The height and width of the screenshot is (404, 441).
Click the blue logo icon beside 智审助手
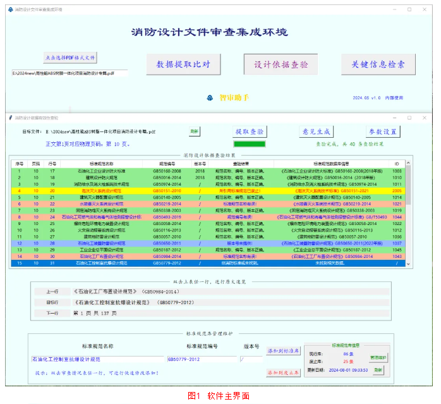click(210, 98)
